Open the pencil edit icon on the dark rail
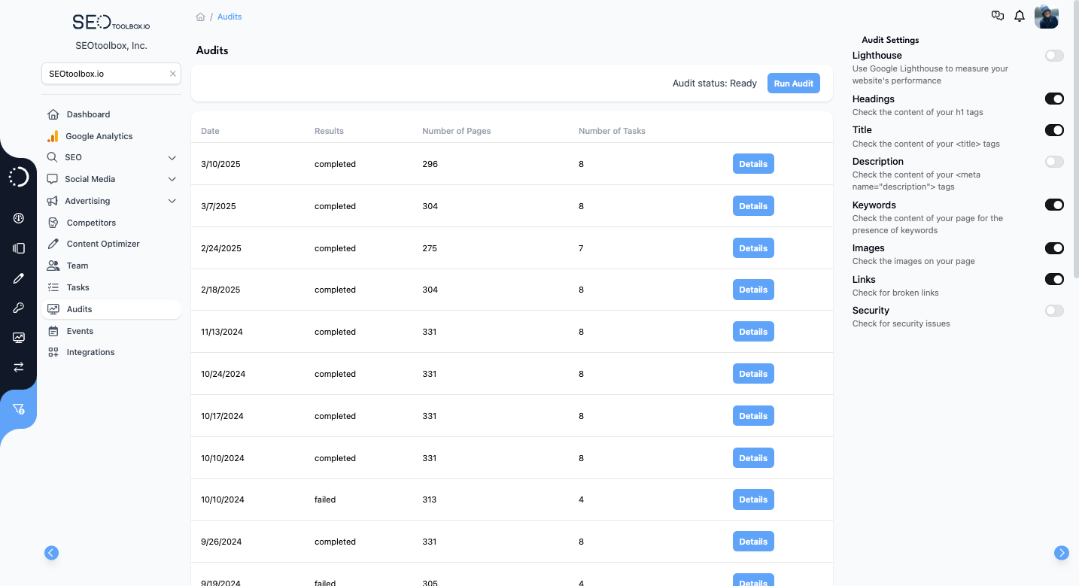Screen dimensions: 1079x586 click(18, 278)
